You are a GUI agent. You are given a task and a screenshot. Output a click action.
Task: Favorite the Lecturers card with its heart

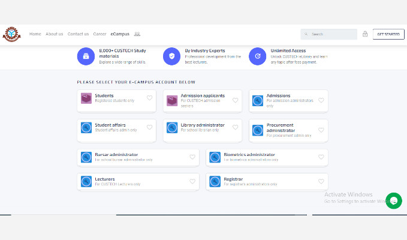pos(192,181)
